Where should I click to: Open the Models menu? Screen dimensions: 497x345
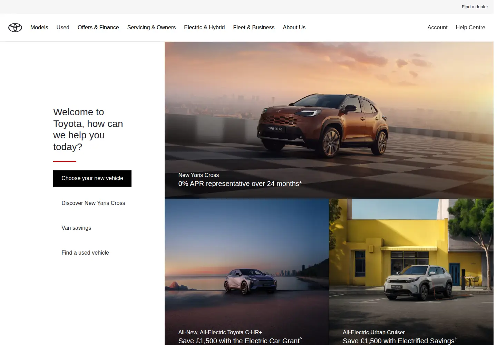pyautogui.click(x=39, y=28)
